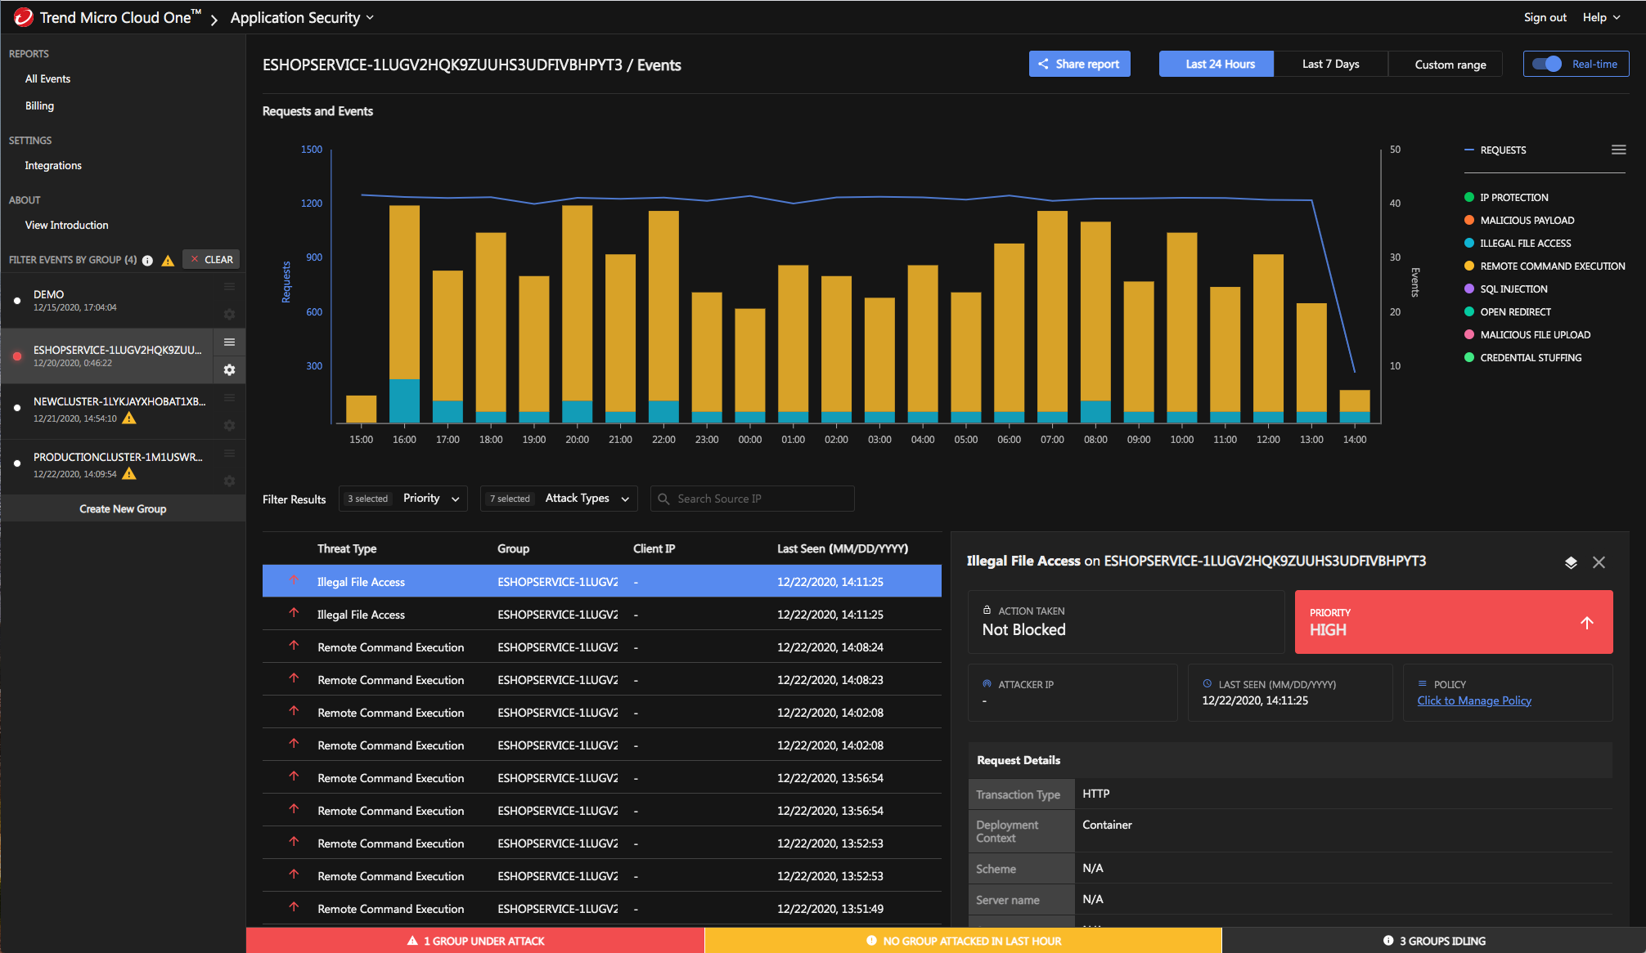Click settings gear for DEMO group
1646x953 pixels.
click(229, 315)
